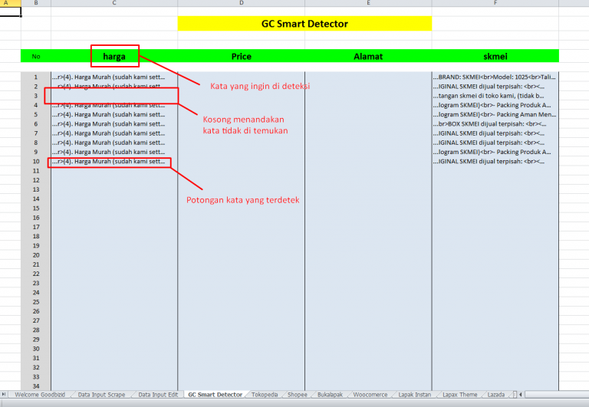Open the Lapak Instan sheet tab
Viewport: 589px width, 407px height.
(x=416, y=395)
